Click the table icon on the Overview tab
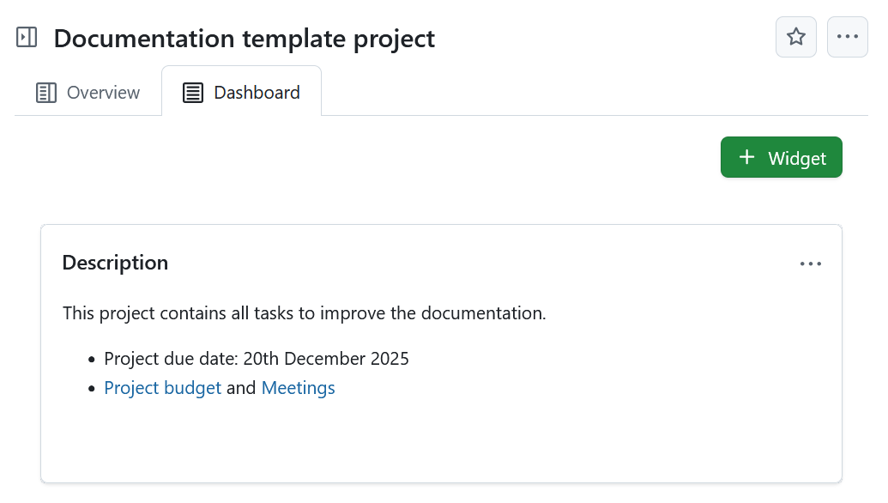This screenshot has width=888, height=503. point(45,92)
